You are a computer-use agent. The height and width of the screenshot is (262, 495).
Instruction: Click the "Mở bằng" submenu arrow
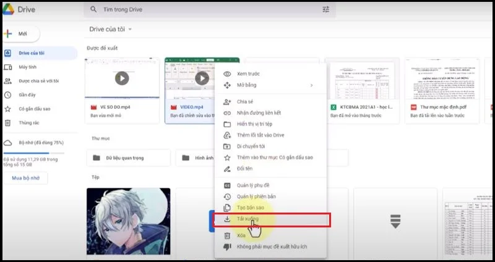pyautogui.click(x=312, y=85)
